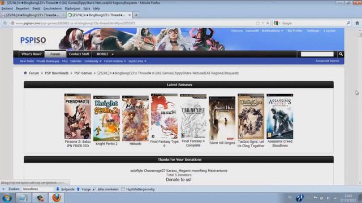Open the Beeld menu
Viewport: 362px width, 203px height.
(36, 8)
